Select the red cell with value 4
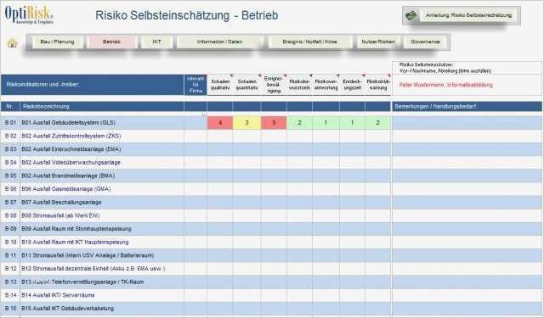The width and height of the screenshot is (544, 318). point(220,123)
